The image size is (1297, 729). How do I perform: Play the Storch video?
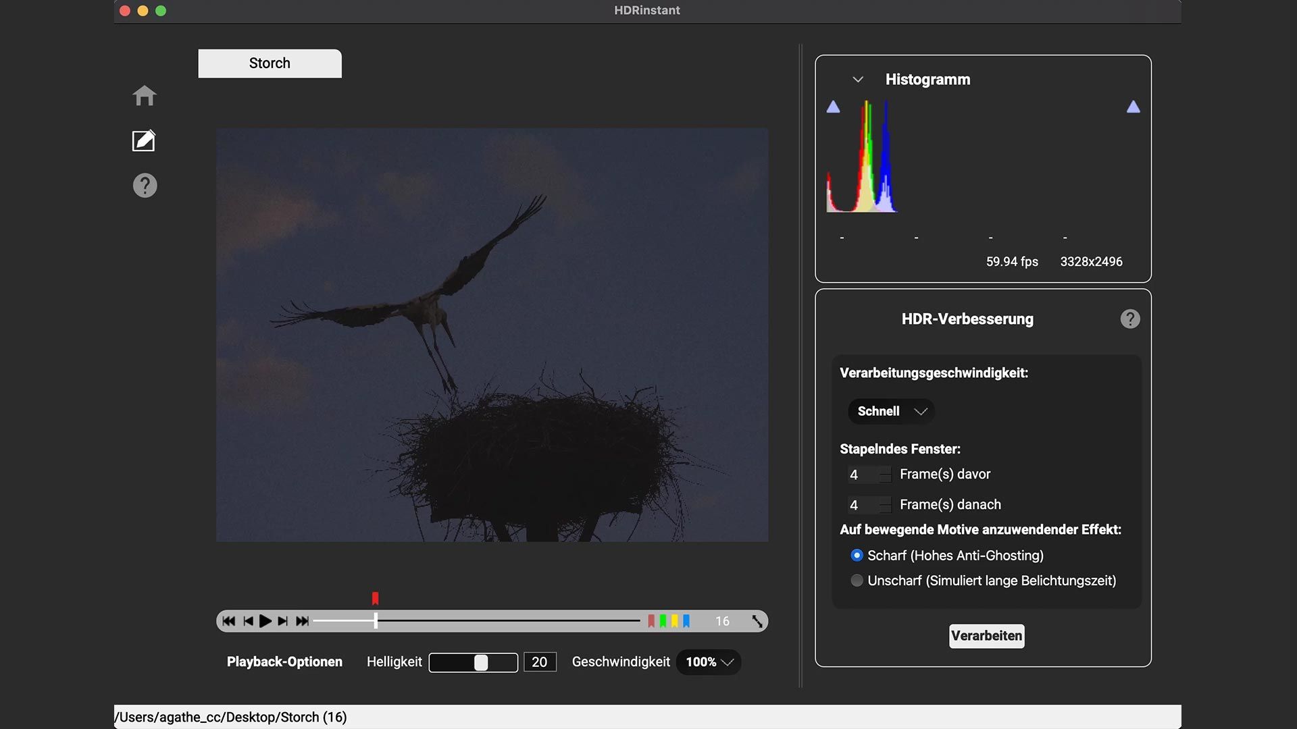pos(265,621)
